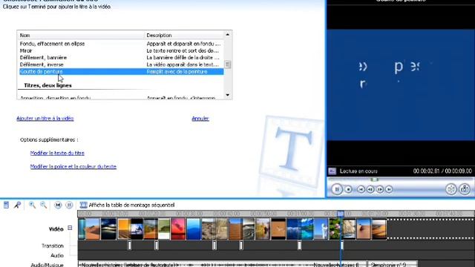This screenshot has height=267, width=475.
Task: Click the preview seek bar position marker
Action: coord(375,179)
